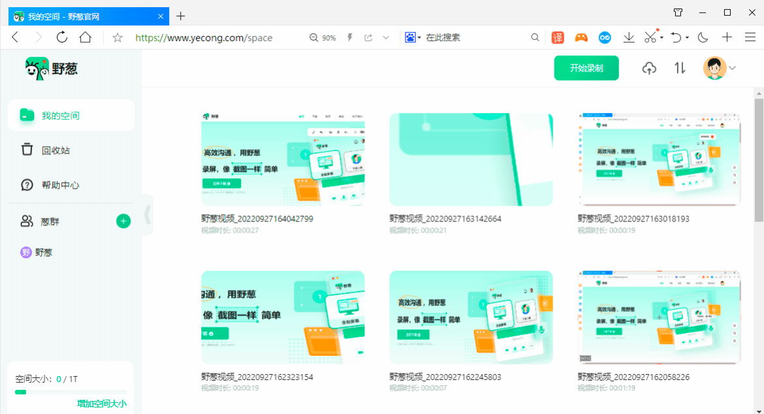Select the 我的空间 - 野葱官网 tab
764x414 pixels.
pyautogui.click(x=89, y=16)
